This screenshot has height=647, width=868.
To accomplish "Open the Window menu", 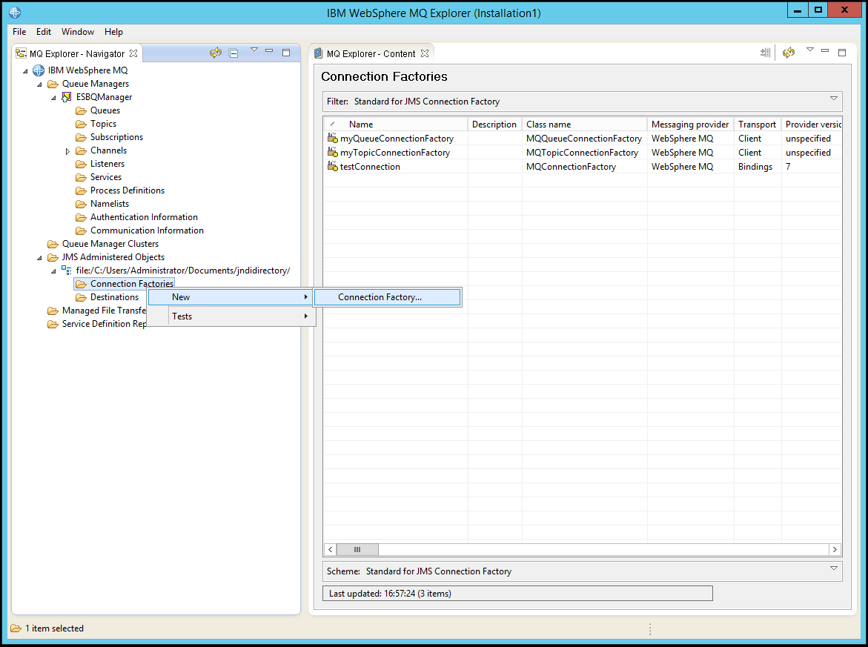I will click(x=77, y=32).
